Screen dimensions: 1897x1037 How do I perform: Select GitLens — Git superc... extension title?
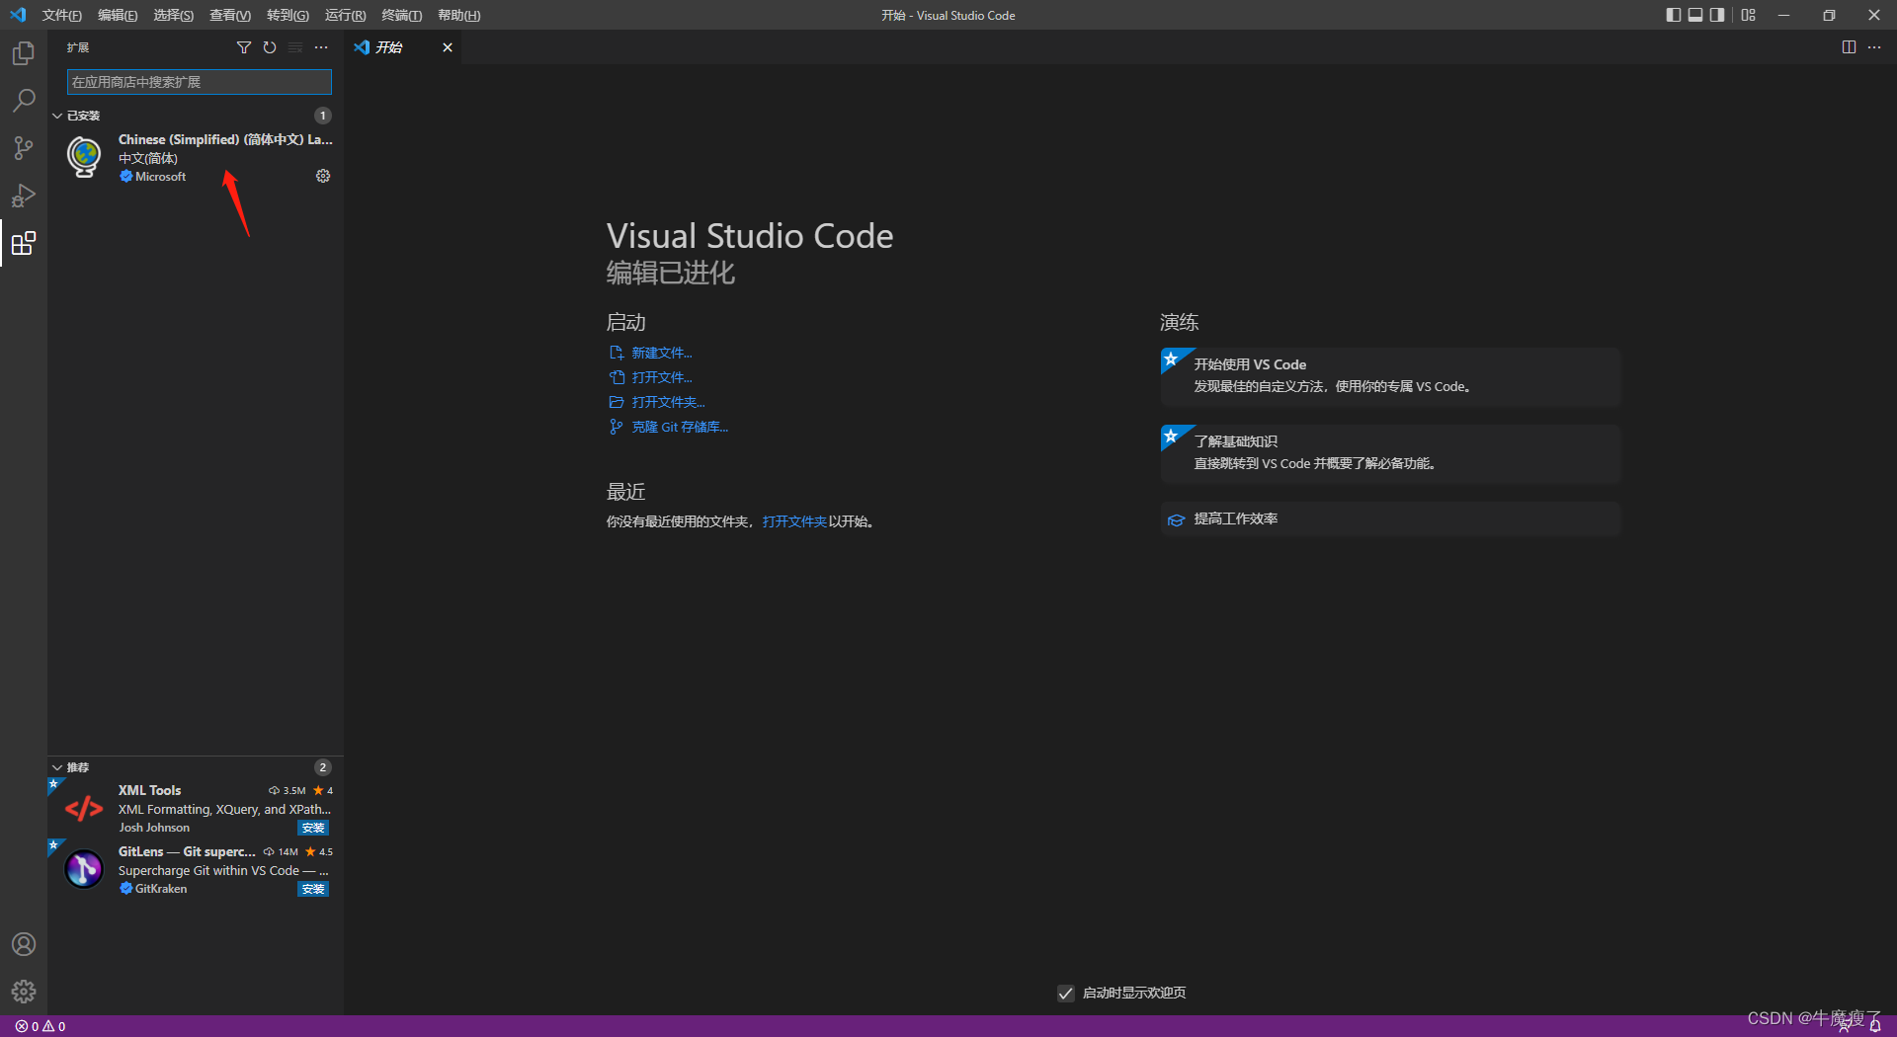point(187,851)
